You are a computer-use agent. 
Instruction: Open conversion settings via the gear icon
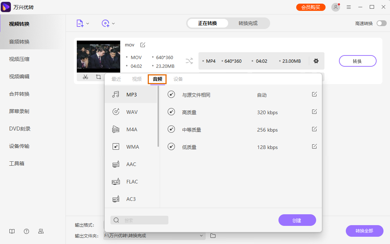click(x=316, y=61)
